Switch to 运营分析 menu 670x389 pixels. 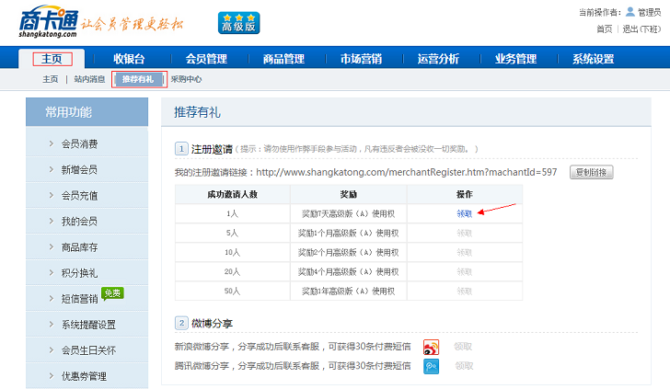[x=438, y=59]
